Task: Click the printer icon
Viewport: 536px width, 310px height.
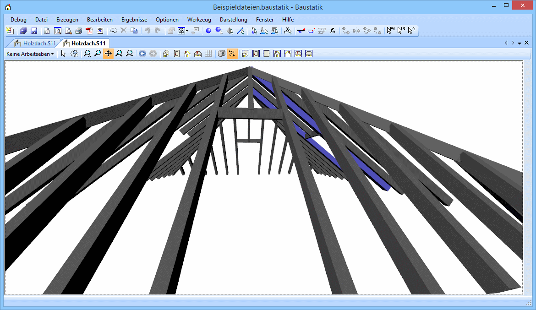Action: coord(78,31)
